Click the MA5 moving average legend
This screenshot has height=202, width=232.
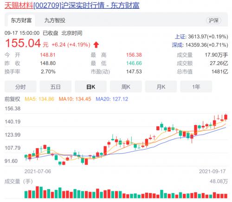pos(39,99)
